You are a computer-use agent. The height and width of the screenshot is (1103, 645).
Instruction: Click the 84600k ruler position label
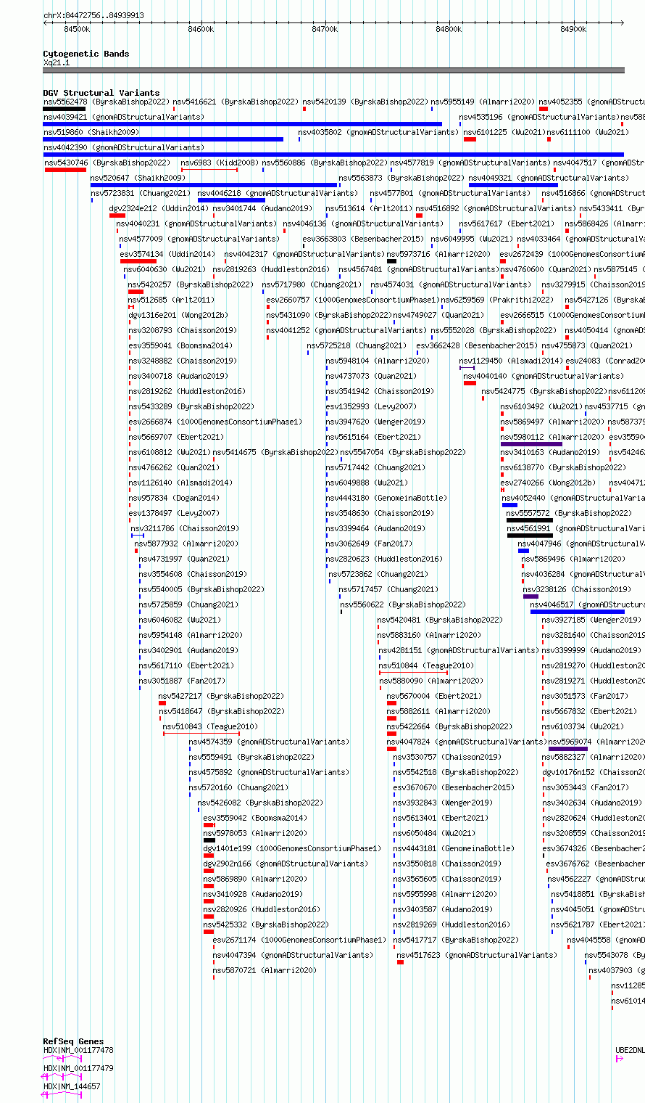point(201,29)
